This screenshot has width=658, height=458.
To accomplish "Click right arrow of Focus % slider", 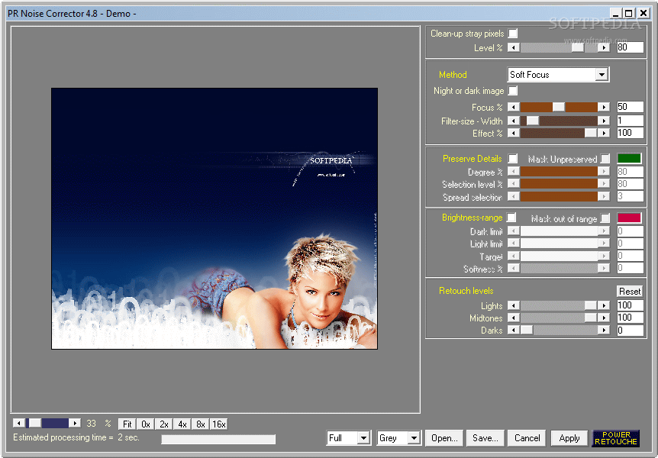I will point(604,107).
